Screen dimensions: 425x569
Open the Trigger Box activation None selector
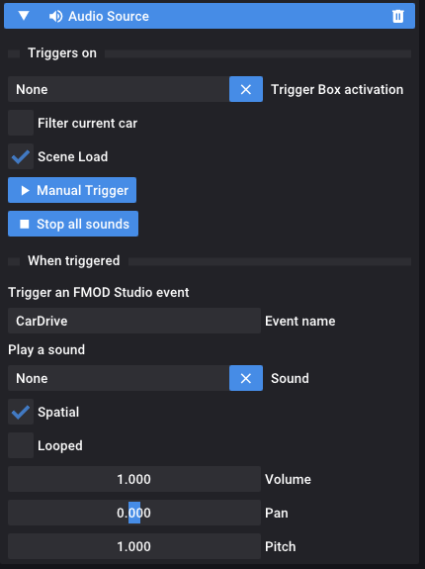(119, 89)
